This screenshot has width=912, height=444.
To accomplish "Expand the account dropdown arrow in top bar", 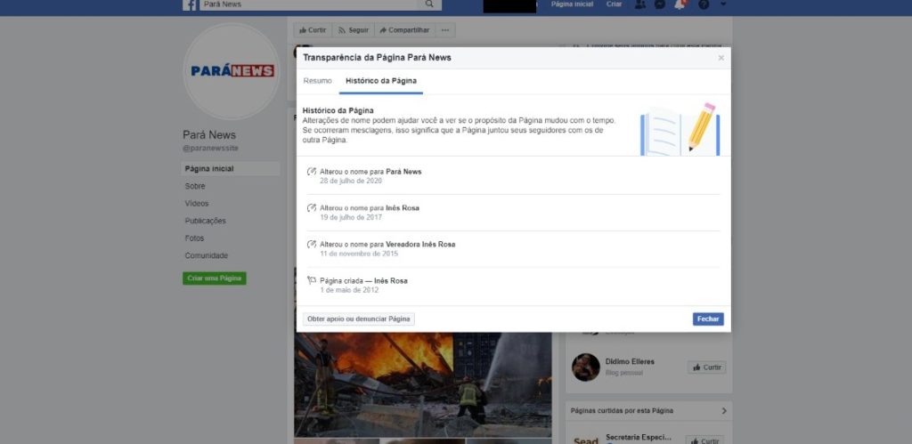I will pos(723,4).
